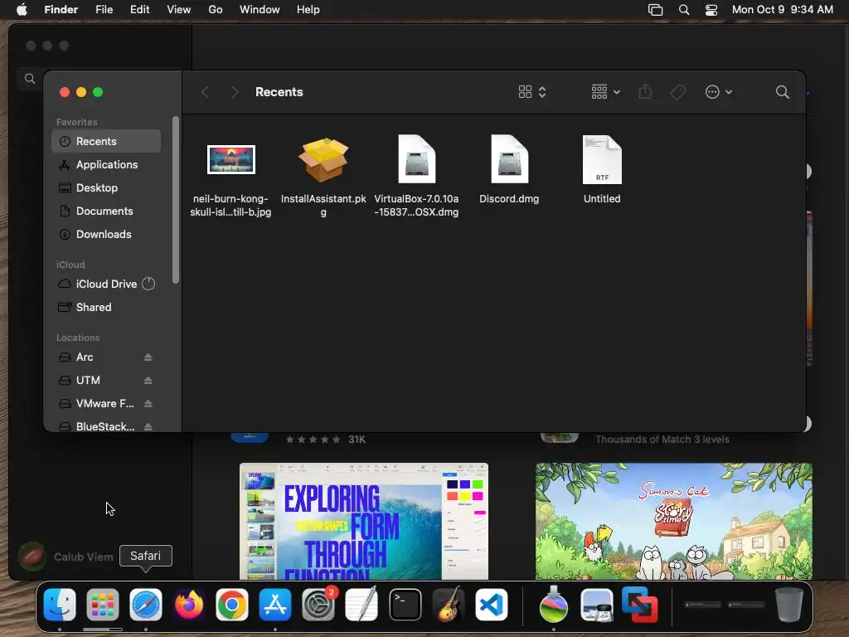
Task: Open VMware Fusion from the Dock
Action: [640, 605]
